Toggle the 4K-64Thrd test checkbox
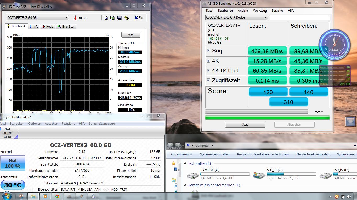This screenshot has height=200, width=357. [x=208, y=70]
